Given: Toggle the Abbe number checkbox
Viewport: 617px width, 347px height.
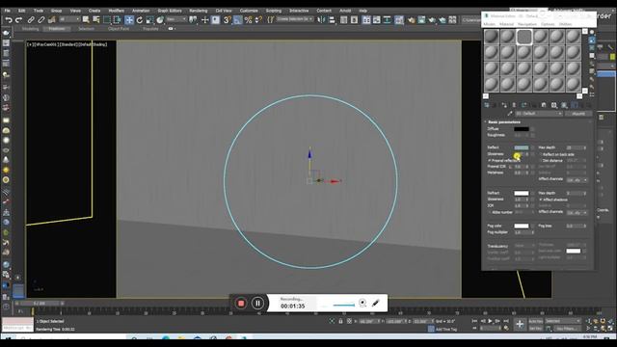Looking at the screenshot, I should click(x=490, y=212).
